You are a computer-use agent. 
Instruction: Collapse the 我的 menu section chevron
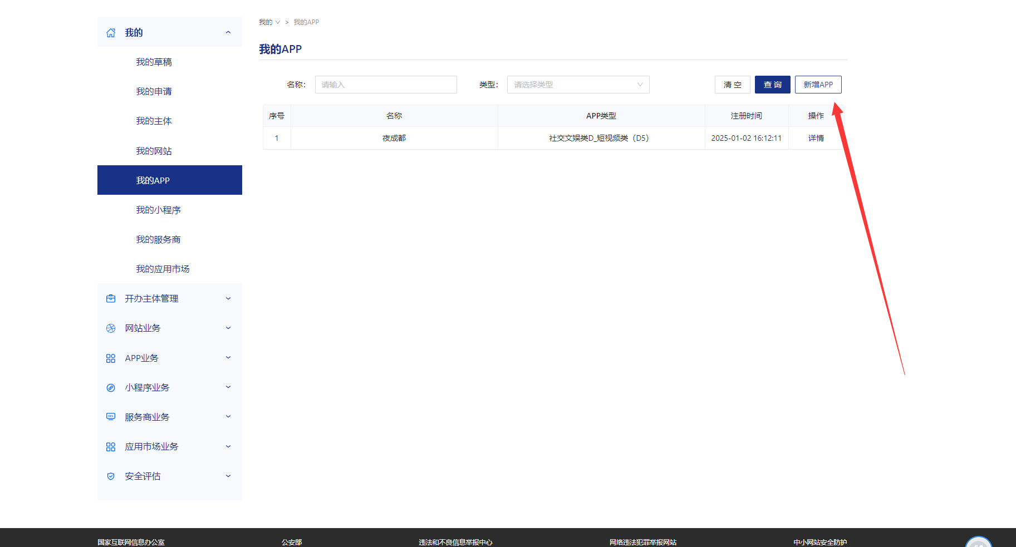(x=228, y=32)
